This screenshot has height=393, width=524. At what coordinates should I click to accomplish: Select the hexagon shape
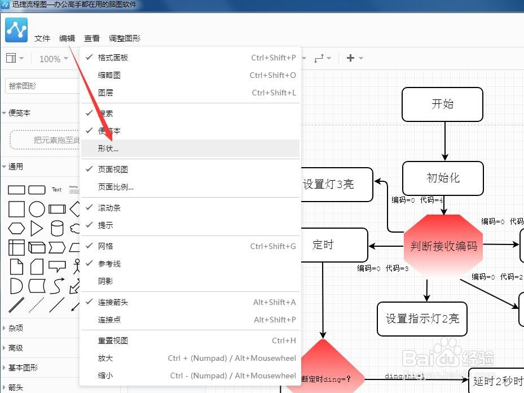[16, 227]
